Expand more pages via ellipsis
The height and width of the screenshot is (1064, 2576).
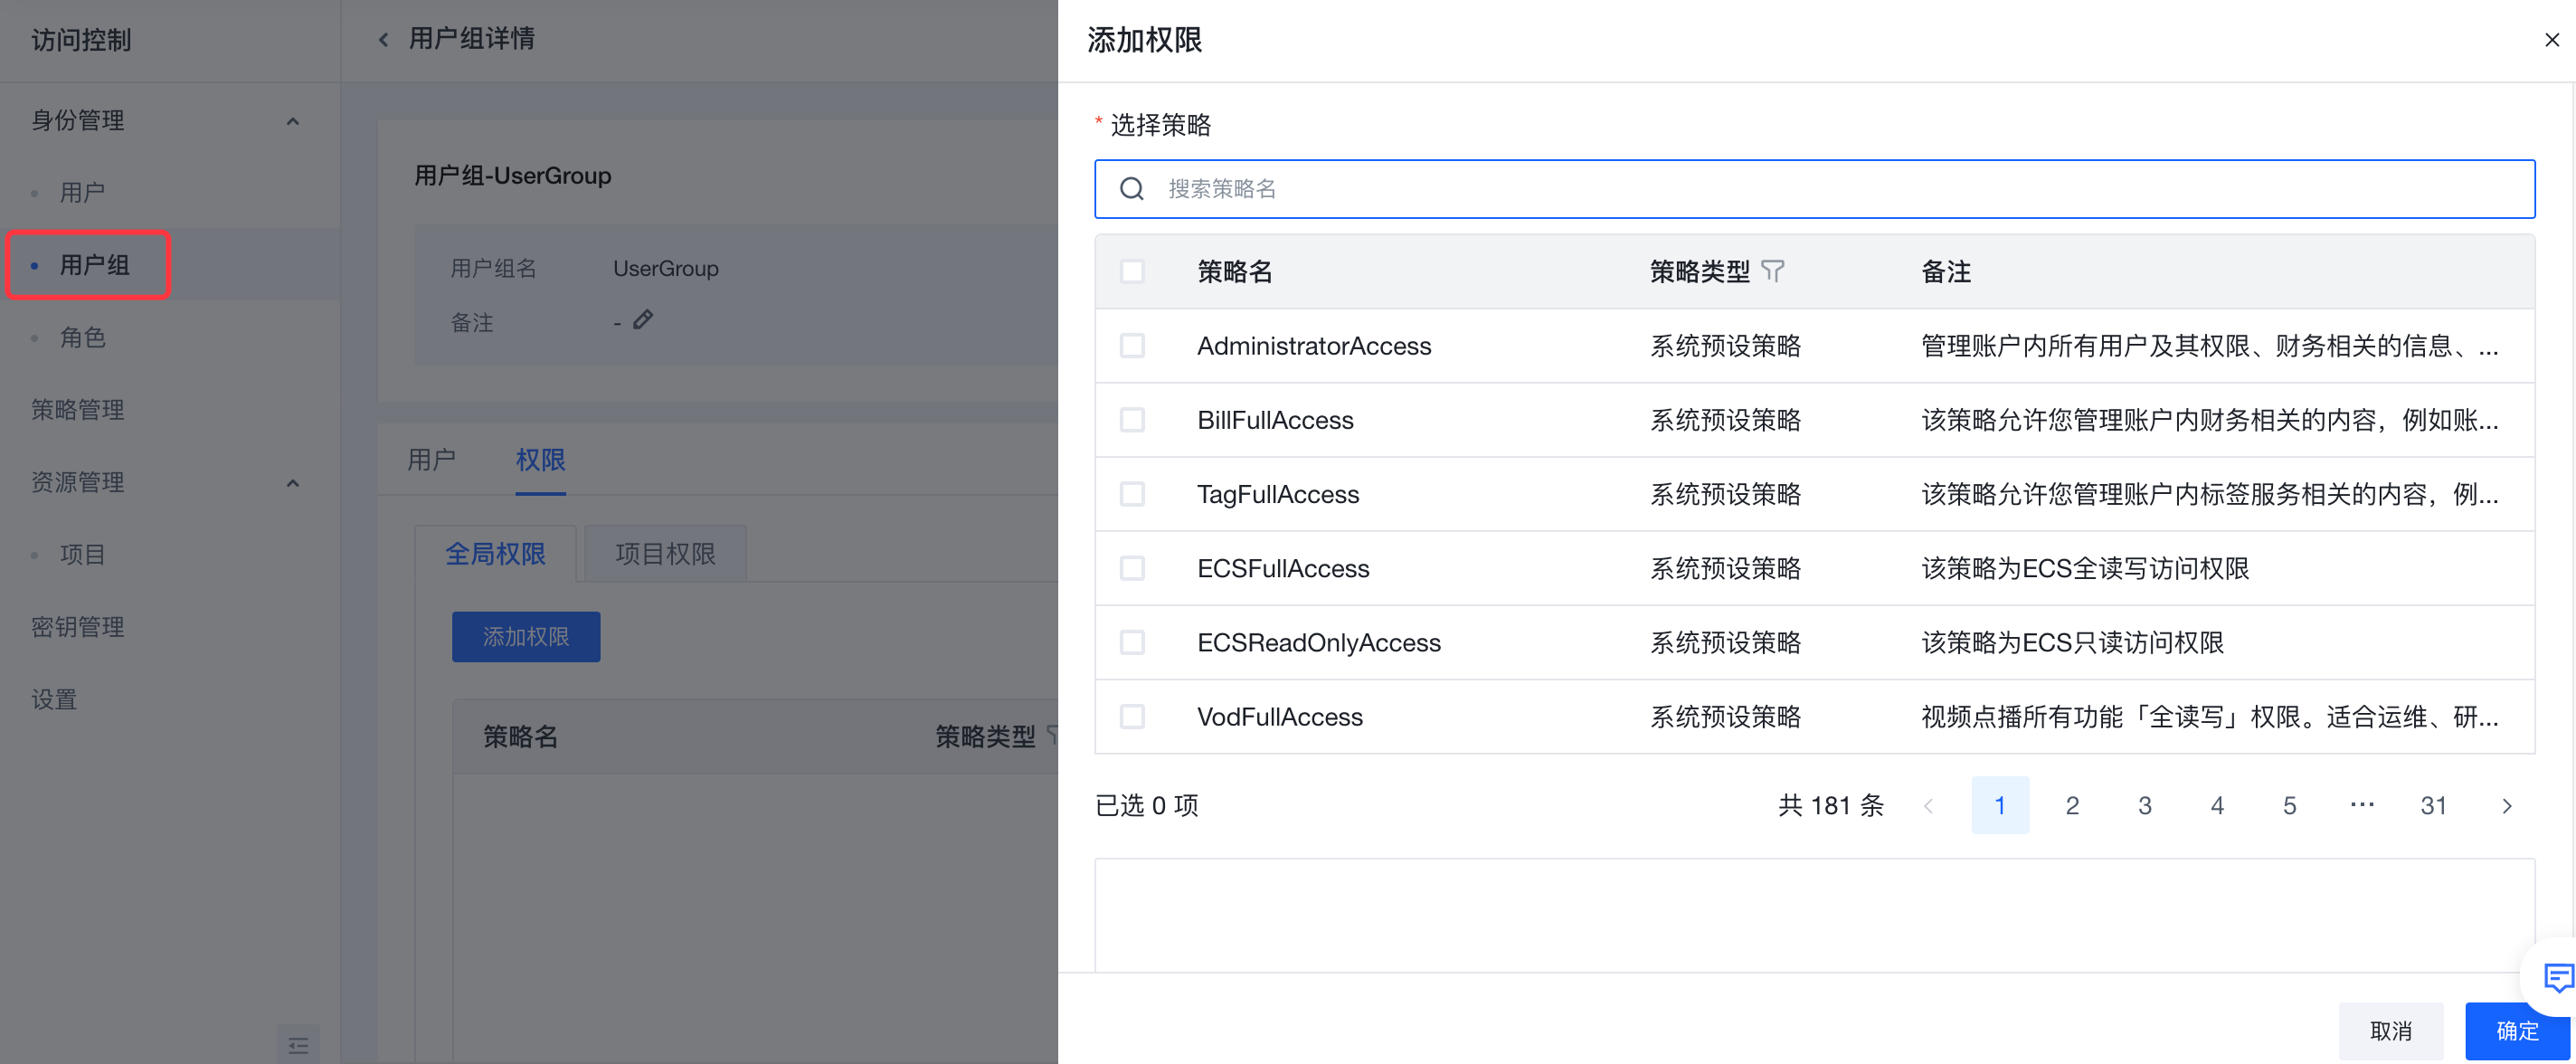2361,806
